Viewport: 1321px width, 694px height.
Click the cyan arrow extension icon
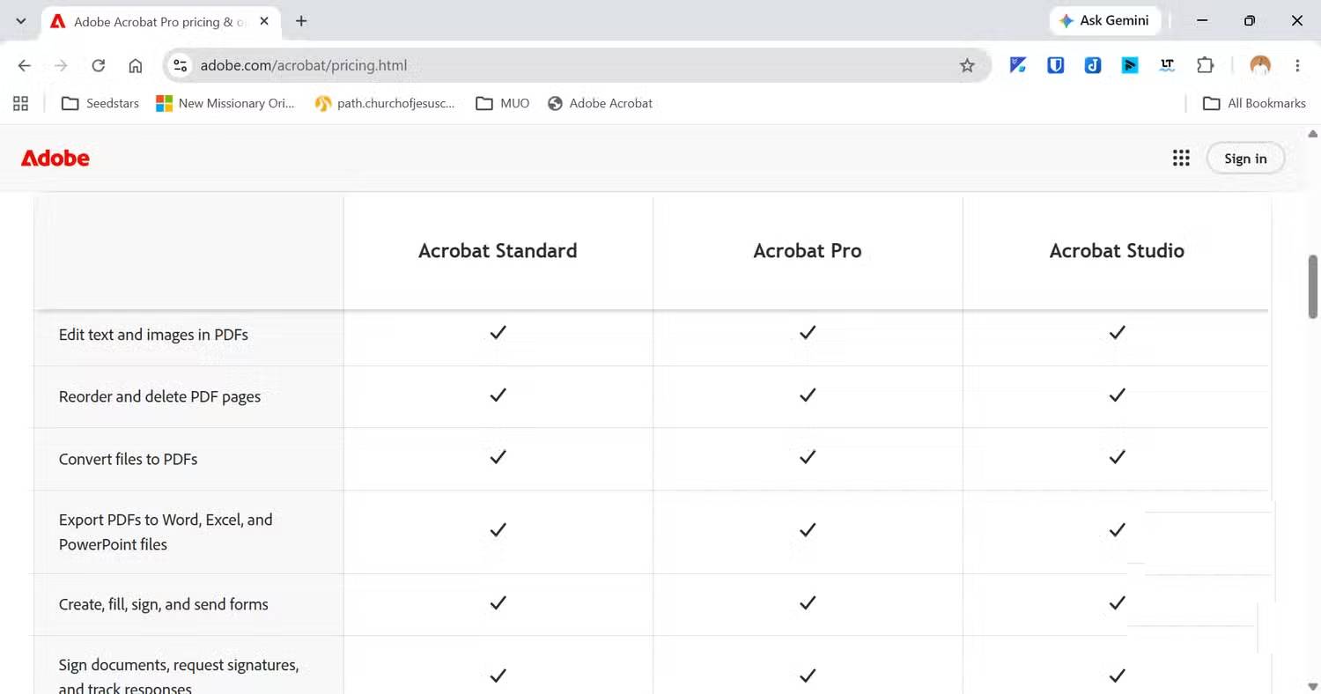[x=1130, y=65]
